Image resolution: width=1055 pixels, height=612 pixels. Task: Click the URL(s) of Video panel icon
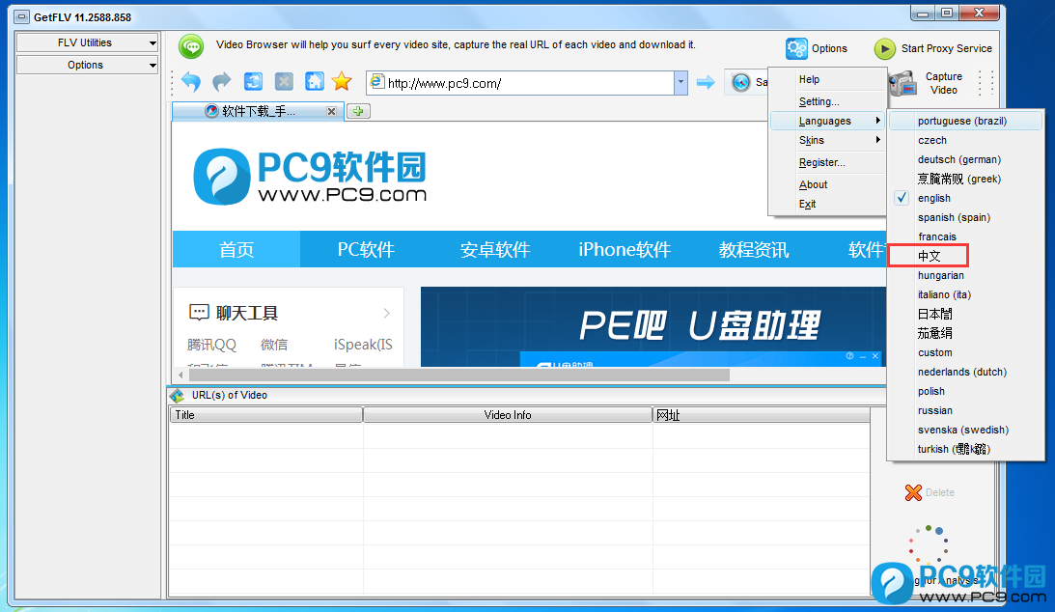click(177, 396)
